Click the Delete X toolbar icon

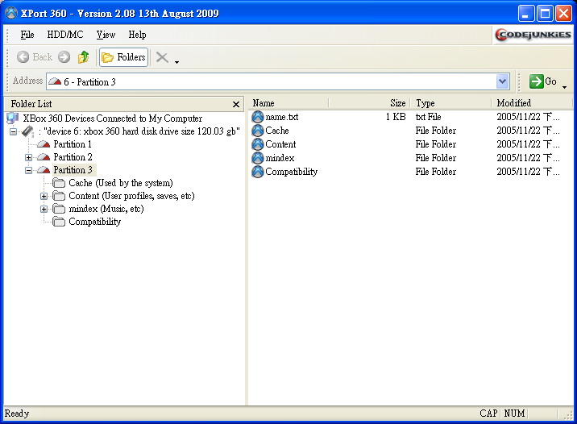[162, 57]
